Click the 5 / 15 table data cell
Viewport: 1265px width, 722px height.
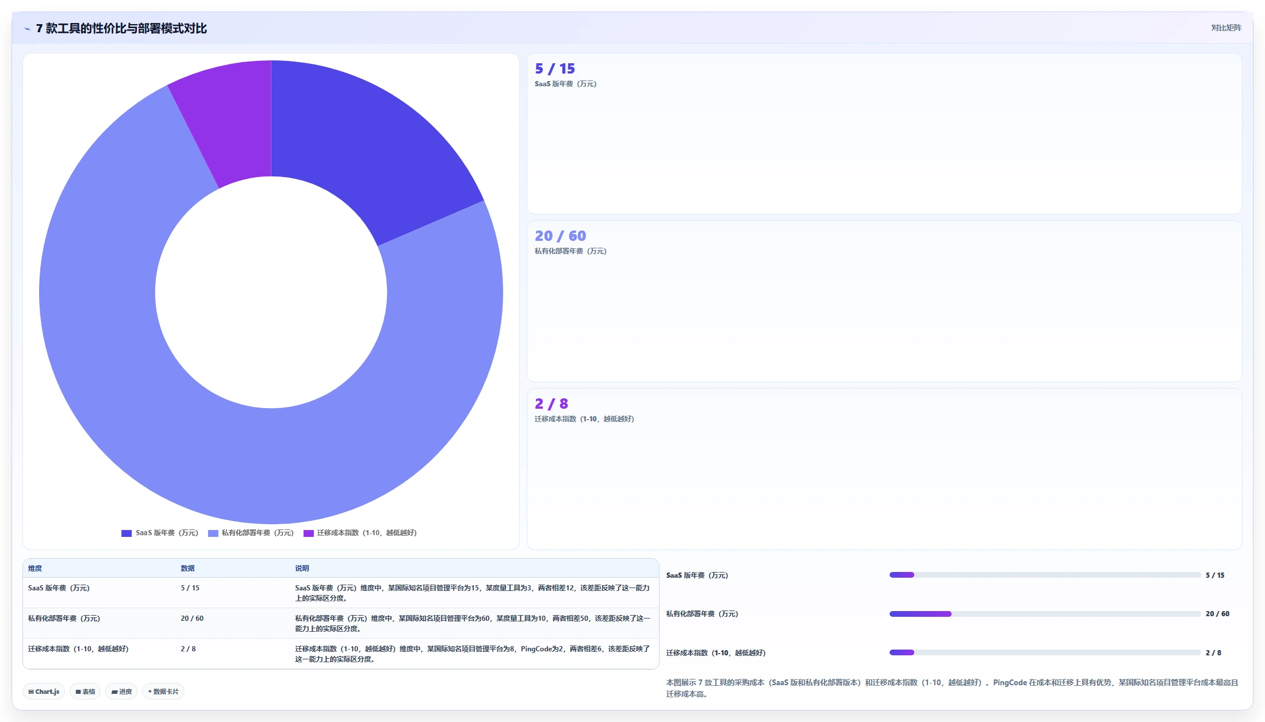coord(190,588)
